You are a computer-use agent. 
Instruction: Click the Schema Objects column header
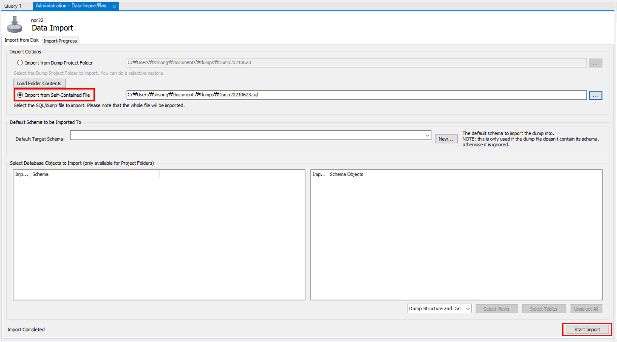393,174
